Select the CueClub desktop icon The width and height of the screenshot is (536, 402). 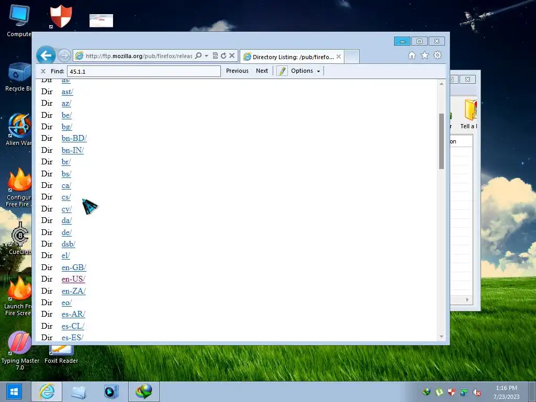click(x=19, y=238)
